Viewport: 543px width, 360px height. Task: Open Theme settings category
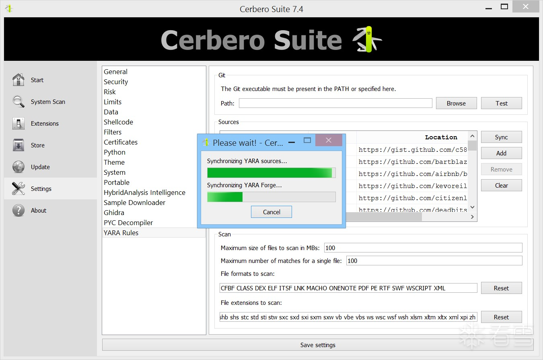(154, 162)
